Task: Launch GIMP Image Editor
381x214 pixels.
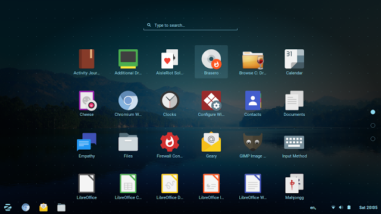Action: click(252, 145)
